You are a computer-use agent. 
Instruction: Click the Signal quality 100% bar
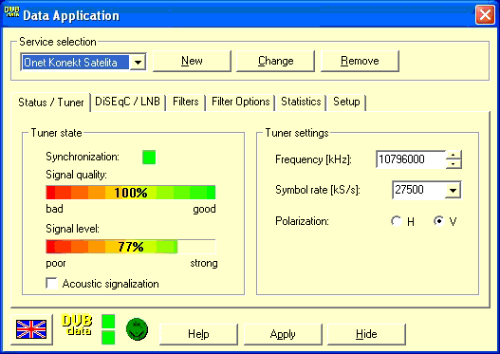131,193
